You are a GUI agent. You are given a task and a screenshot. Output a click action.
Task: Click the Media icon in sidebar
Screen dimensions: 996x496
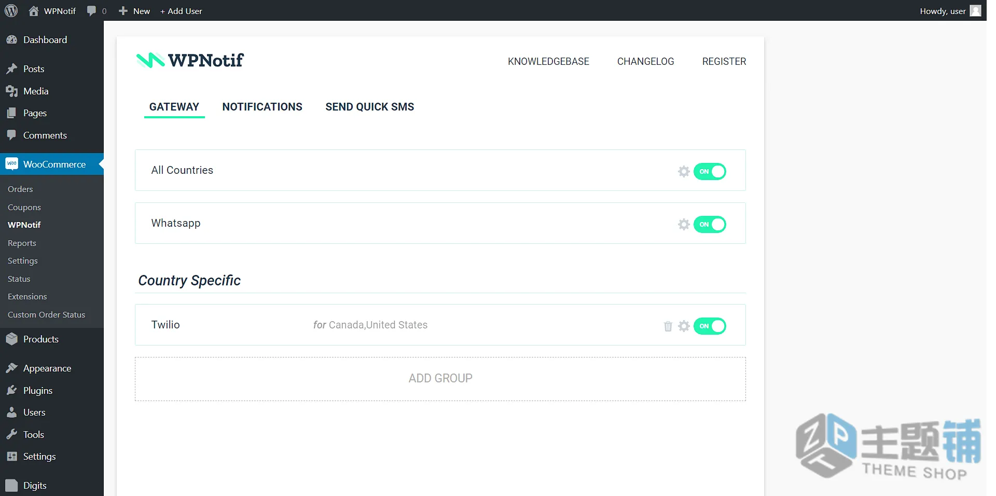point(11,91)
